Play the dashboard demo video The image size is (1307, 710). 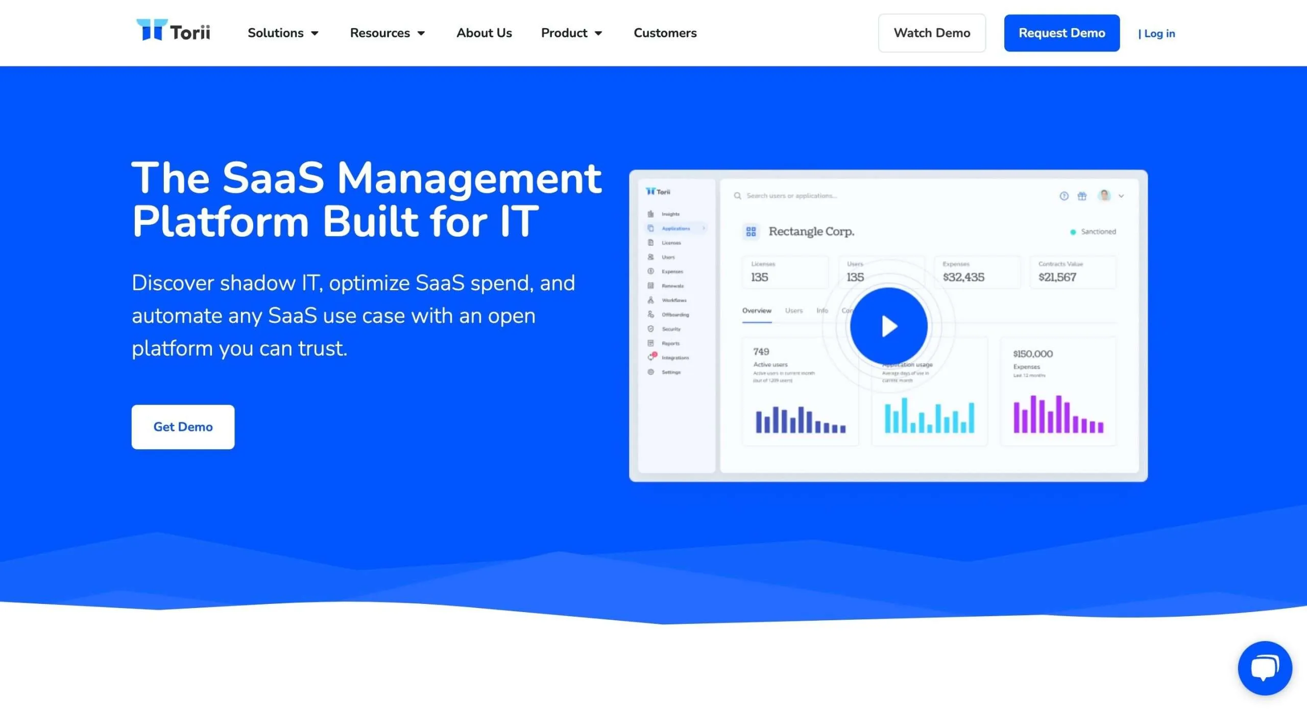point(888,326)
